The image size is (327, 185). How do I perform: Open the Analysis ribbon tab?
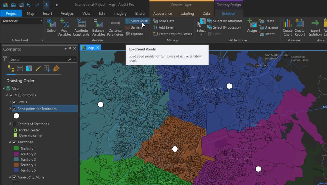click(67, 13)
